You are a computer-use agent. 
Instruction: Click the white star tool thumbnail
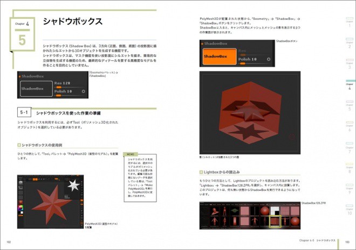click(74, 185)
